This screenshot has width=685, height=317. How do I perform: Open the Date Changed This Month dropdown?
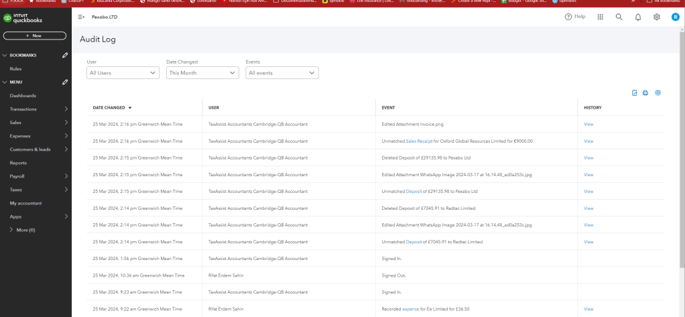(202, 73)
